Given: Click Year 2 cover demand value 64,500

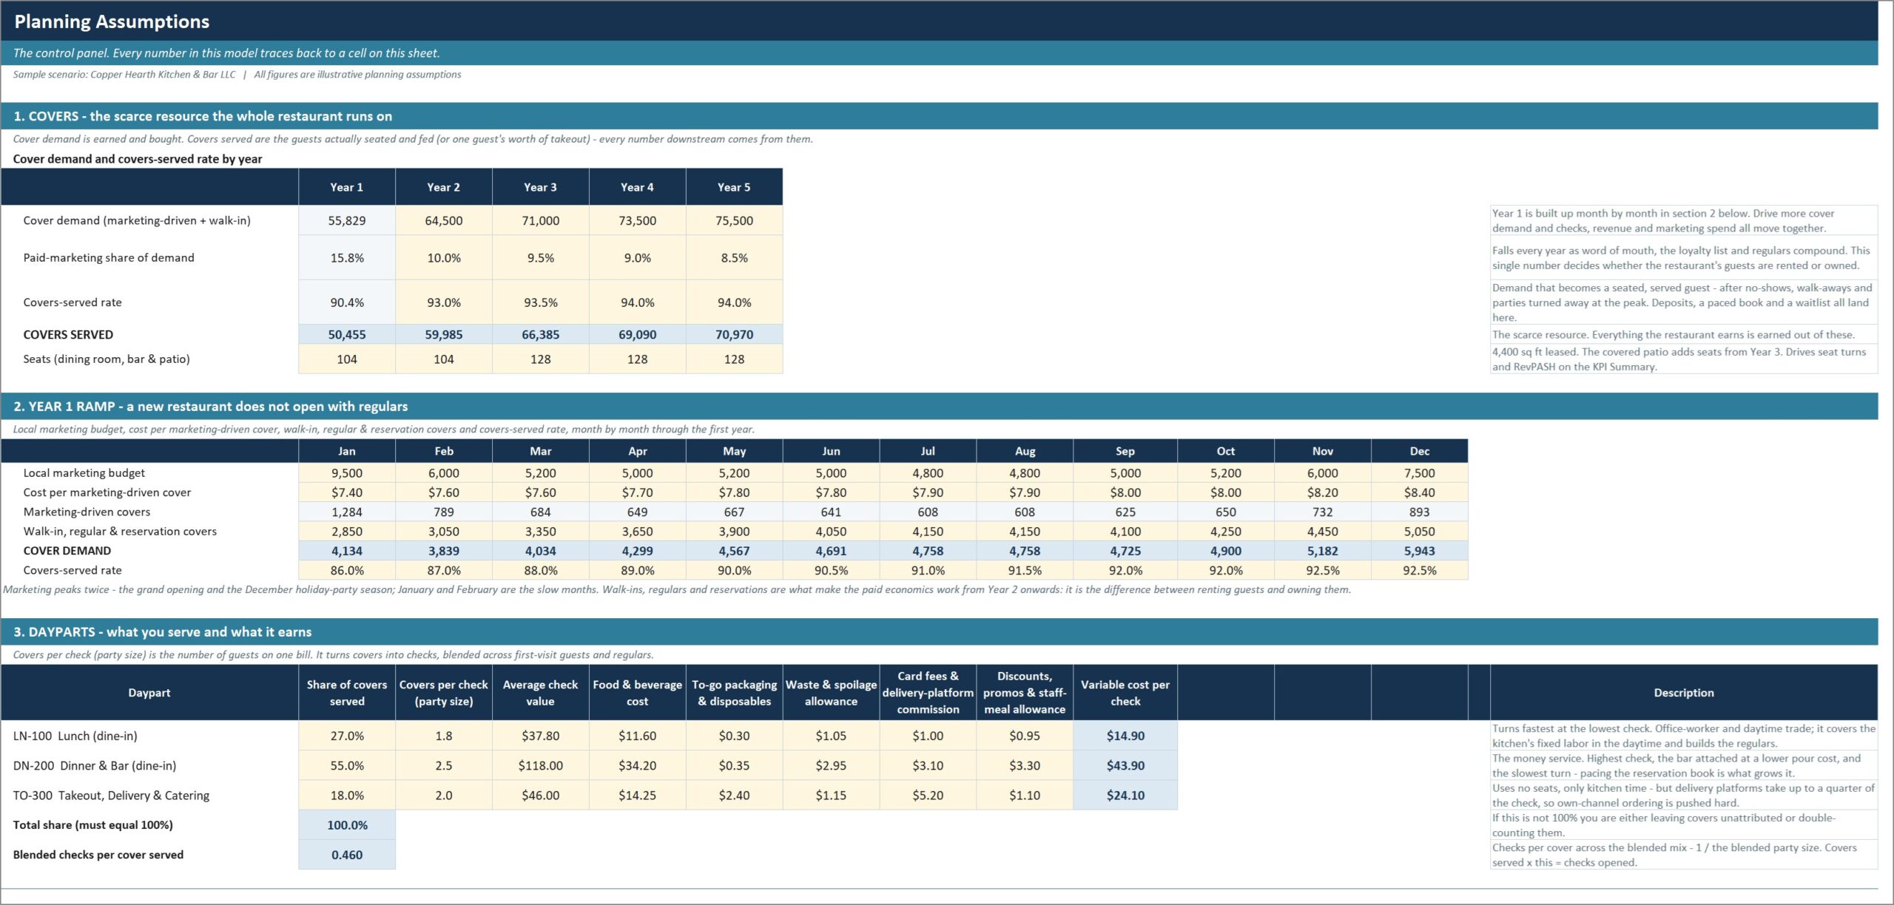Looking at the screenshot, I should (443, 220).
